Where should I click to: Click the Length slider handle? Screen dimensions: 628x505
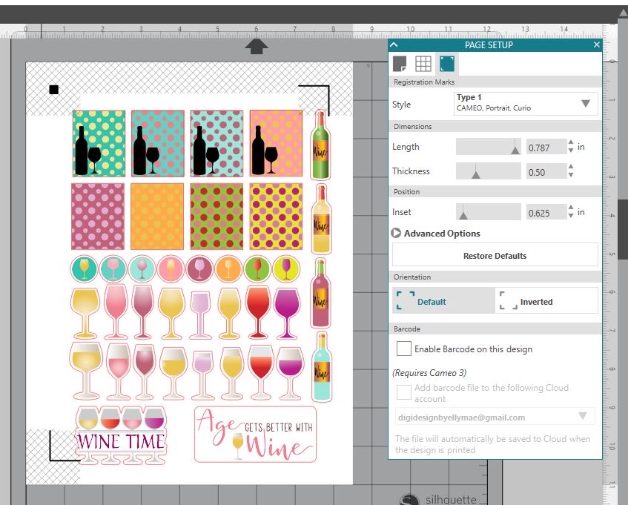click(x=515, y=149)
